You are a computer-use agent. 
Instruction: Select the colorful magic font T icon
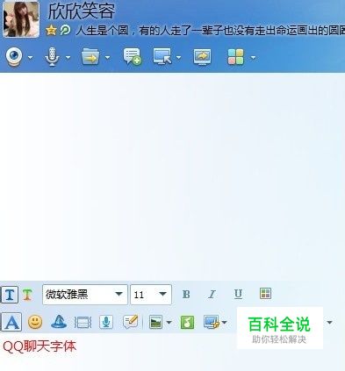pos(27,295)
